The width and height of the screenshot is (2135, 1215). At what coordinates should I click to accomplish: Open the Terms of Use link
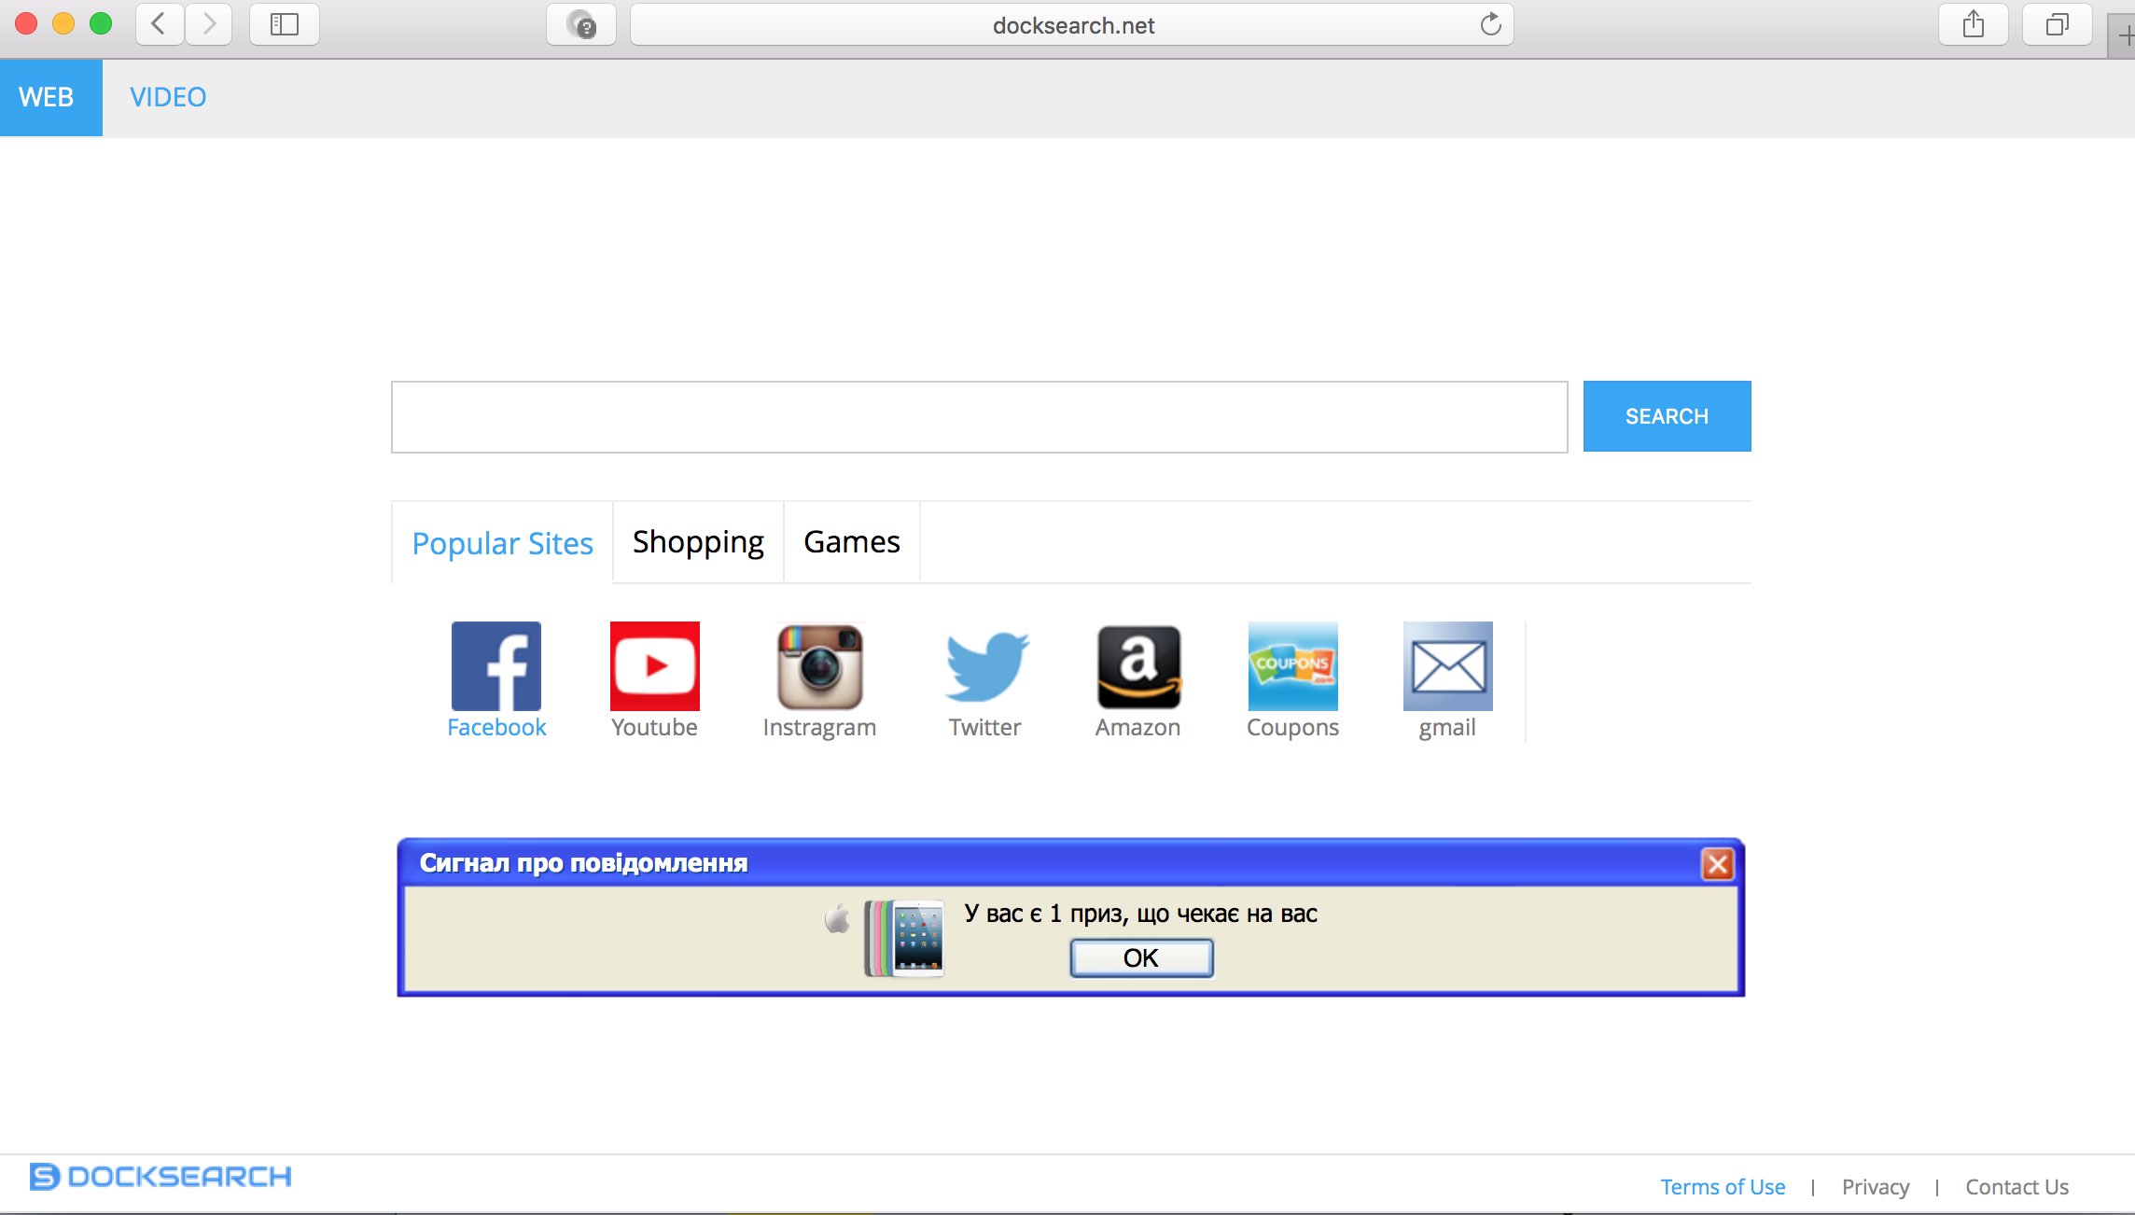point(1722,1187)
